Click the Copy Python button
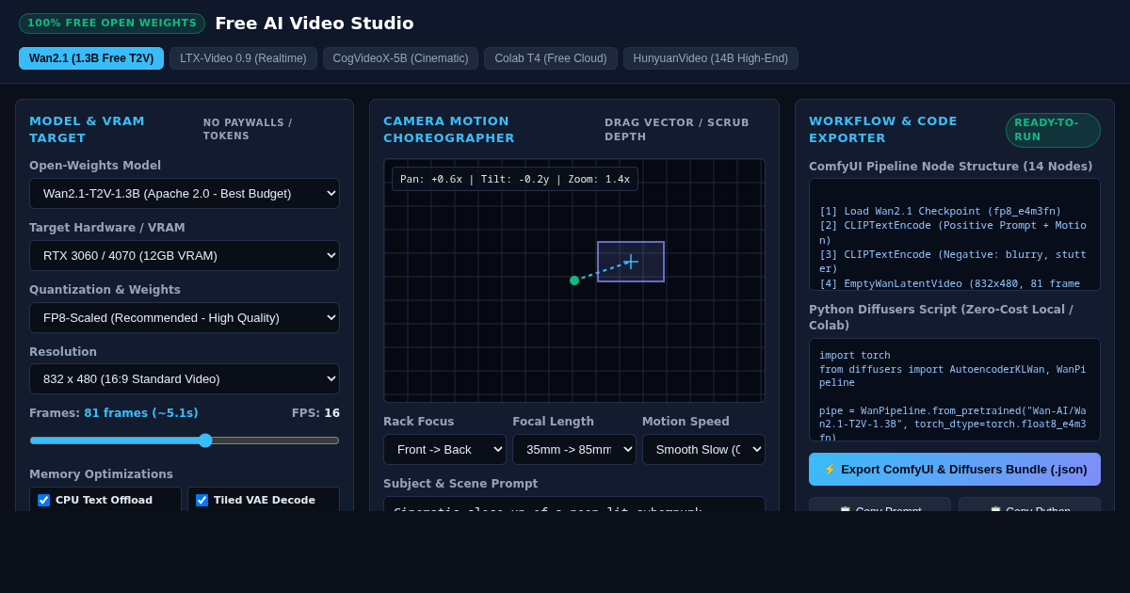The width and height of the screenshot is (1130, 593). pyautogui.click(x=1029, y=505)
